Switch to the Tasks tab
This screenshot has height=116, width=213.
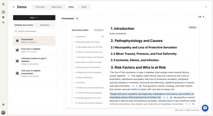84,7
